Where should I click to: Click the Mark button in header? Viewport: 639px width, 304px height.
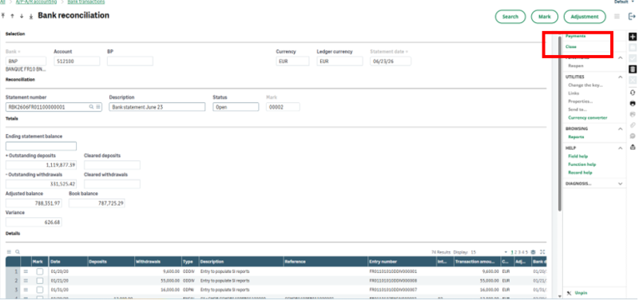coord(545,17)
